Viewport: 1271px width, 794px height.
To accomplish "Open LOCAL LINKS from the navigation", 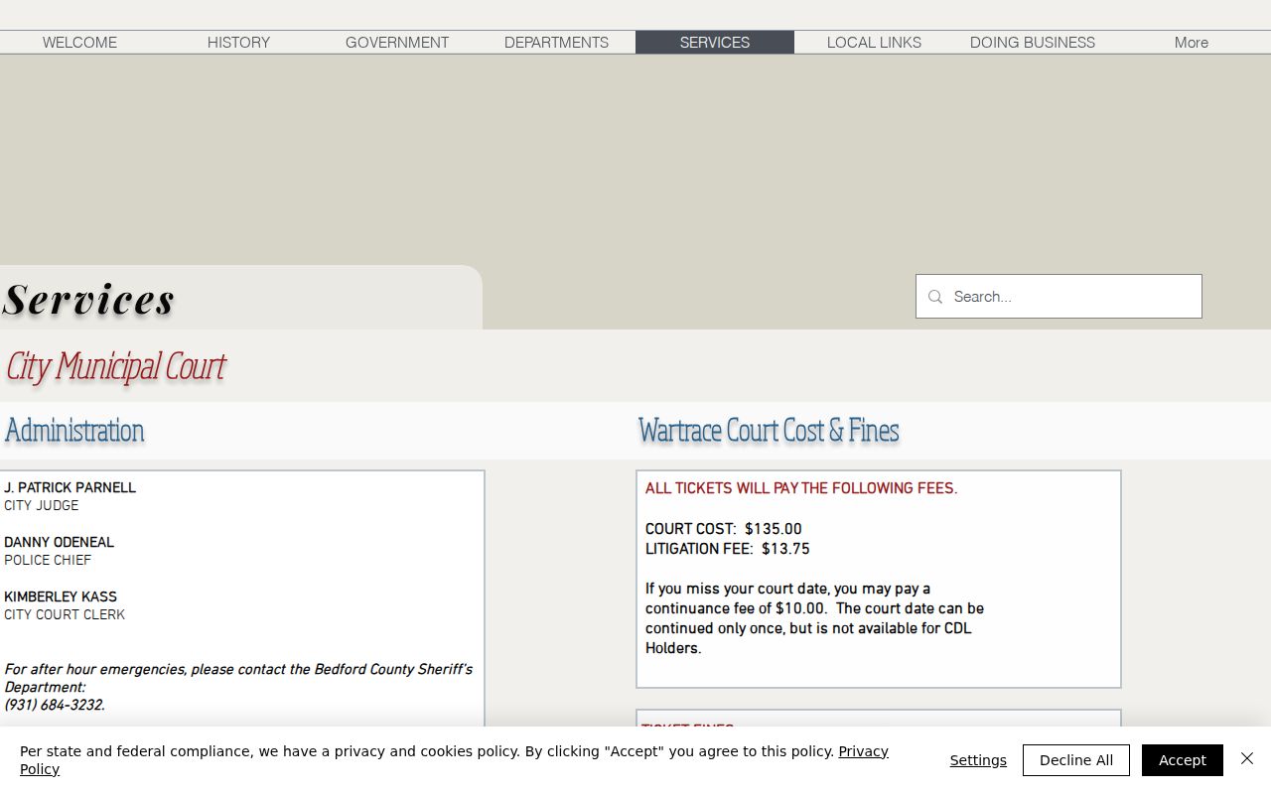I will click(874, 42).
